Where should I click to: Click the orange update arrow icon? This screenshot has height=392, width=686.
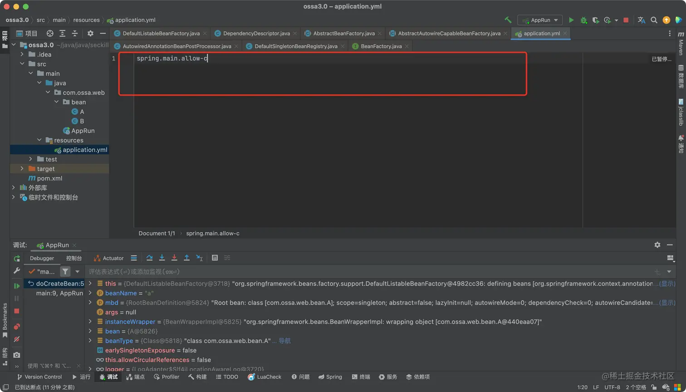(x=666, y=20)
